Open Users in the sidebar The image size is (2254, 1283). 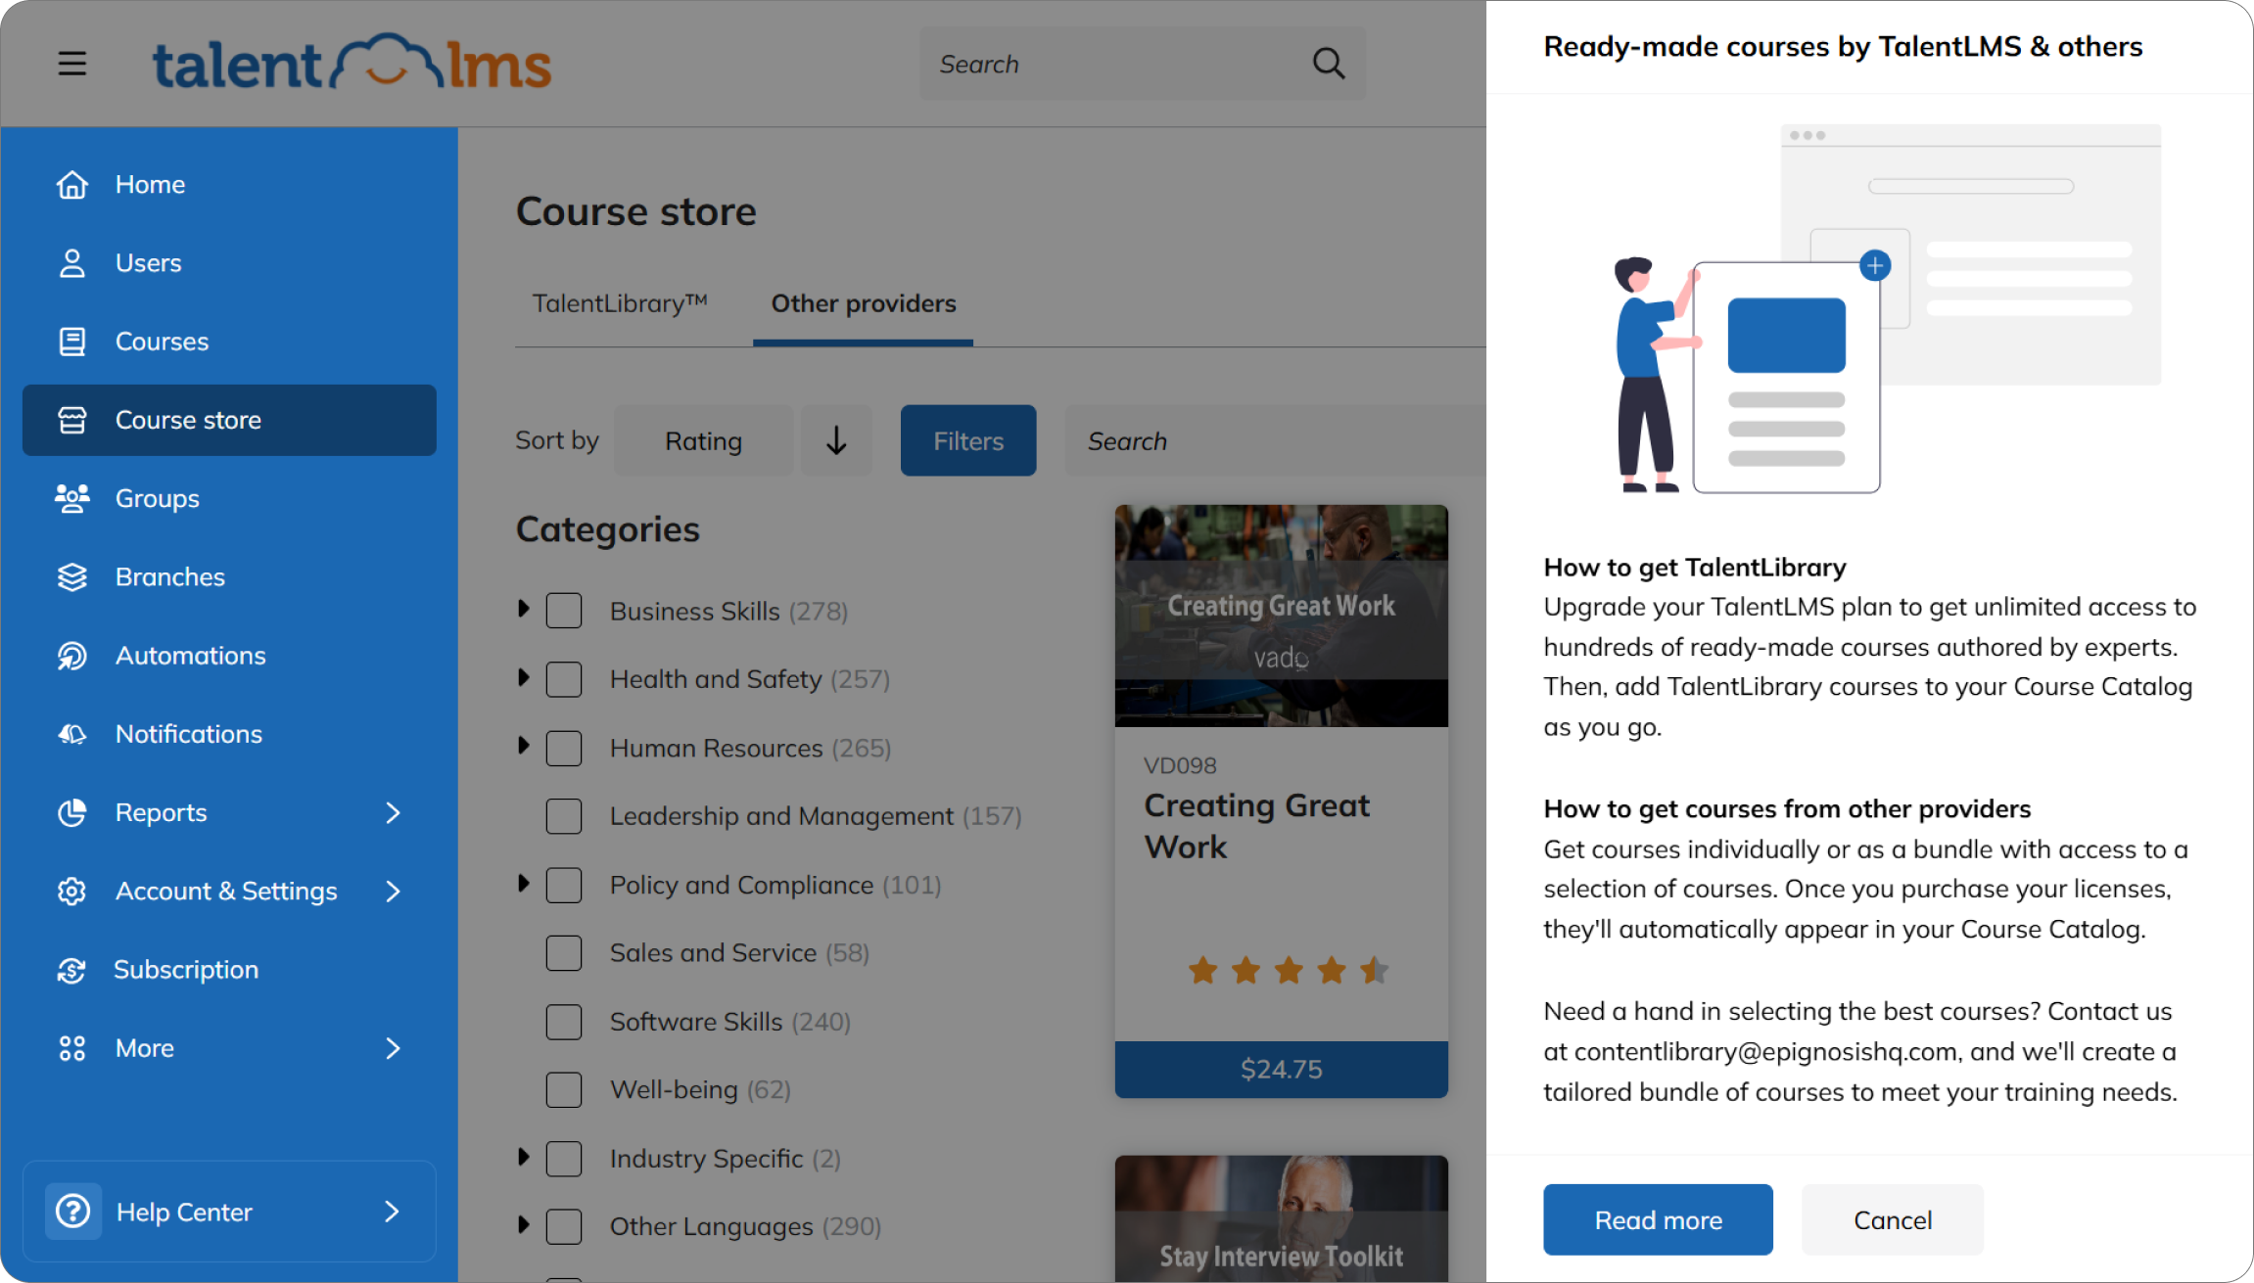tap(229, 262)
